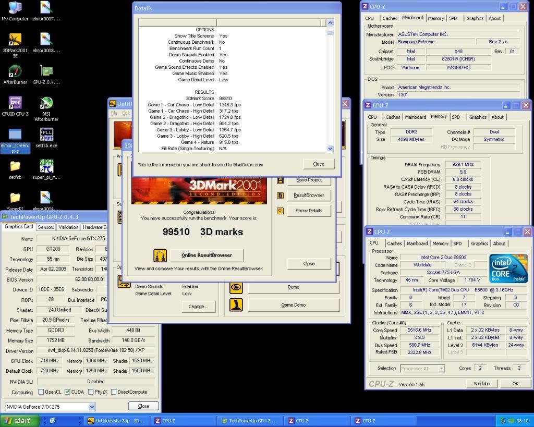Viewport: 534px width, 427px height.
Task: Open the setfsb.exe desktop icon
Action: pos(46,135)
